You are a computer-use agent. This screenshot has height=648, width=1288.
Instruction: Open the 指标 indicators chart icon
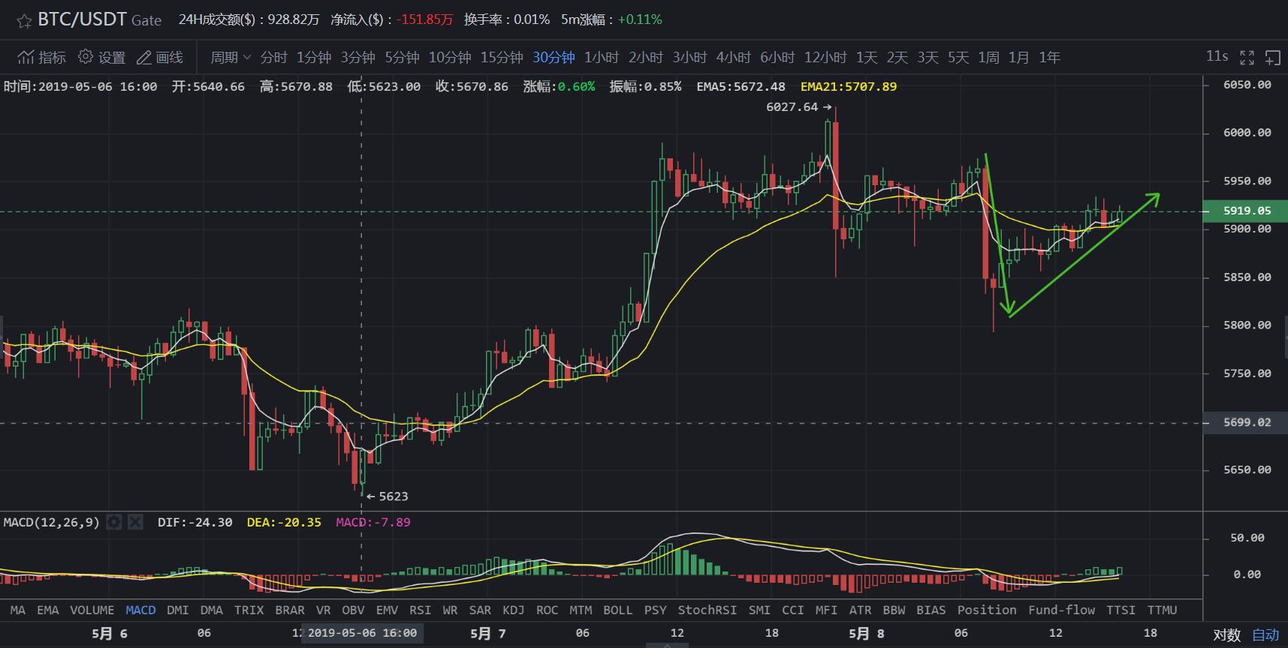click(x=27, y=57)
